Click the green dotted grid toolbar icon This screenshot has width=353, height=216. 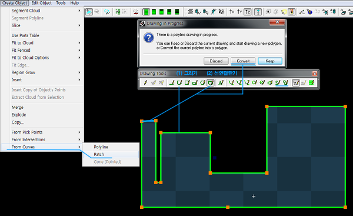point(117,12)
